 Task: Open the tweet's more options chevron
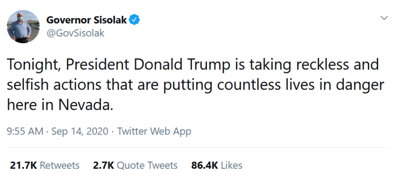tap(384, 18)
